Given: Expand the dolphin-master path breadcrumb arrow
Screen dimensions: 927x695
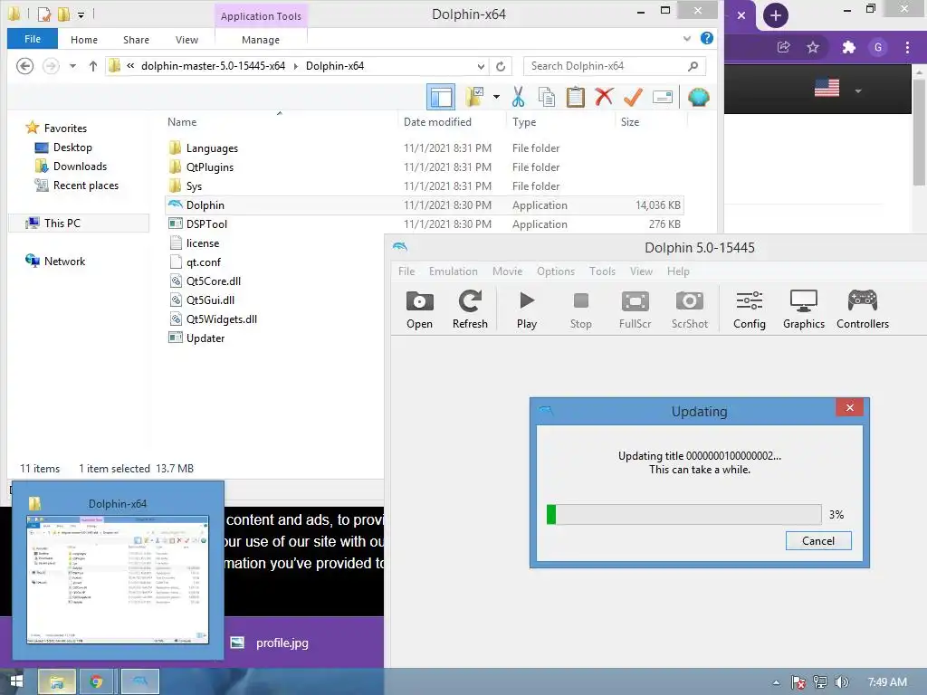Looking at the screenshot, I should tap(296, 66).
